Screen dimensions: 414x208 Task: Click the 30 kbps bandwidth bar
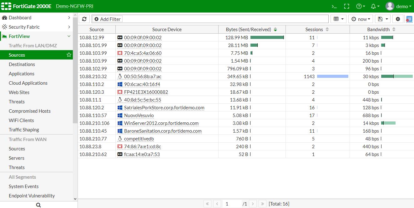tap(397, 76)
